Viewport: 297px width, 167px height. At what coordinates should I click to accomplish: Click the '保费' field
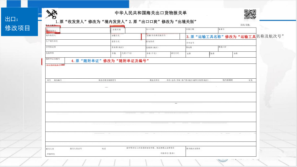(x=221, y=54)
